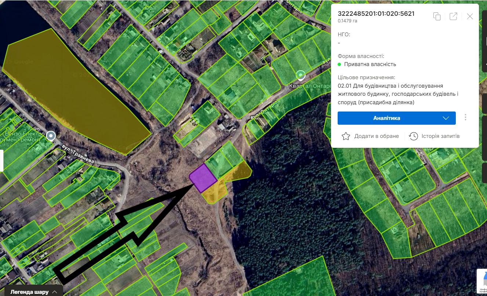Image resolution: width=487 pixels, height=296 pixels.
Task: Click the Приватна власність text
Action: (x=370, y=64)
